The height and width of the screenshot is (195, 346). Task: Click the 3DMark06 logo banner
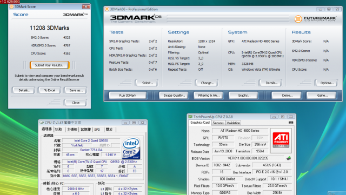tap(136, 19)
